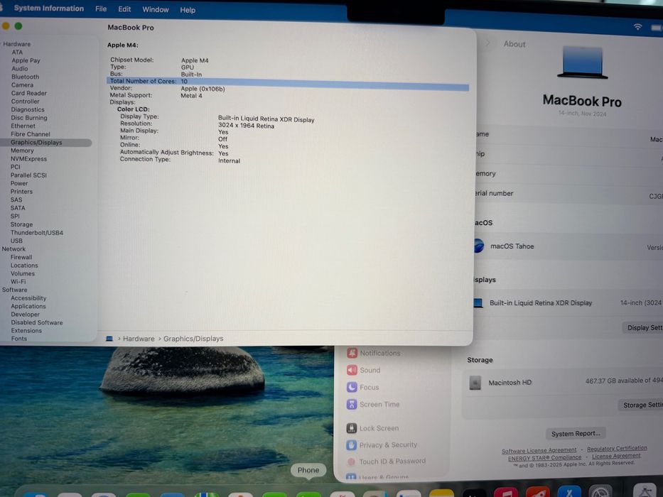Select Diagnostics in the sidebar
Image resolution: width=663 pixels, height=497 pixels.
point(28,109)
